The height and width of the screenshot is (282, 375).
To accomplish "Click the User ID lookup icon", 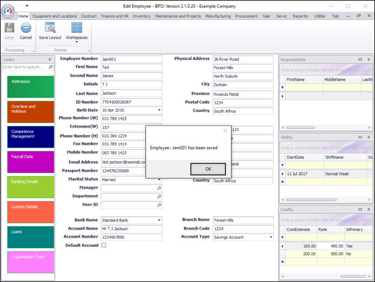I will pos(159,205).
